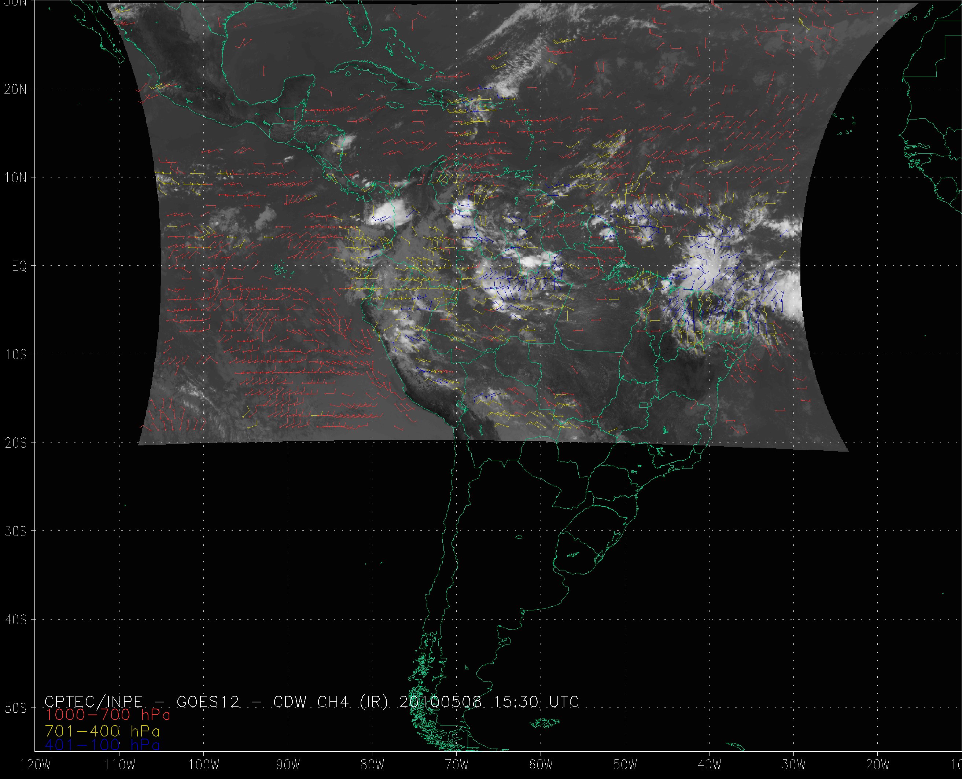Click the 70W longitude axis label
The image size is (962, 779).
tap(457, 765)
